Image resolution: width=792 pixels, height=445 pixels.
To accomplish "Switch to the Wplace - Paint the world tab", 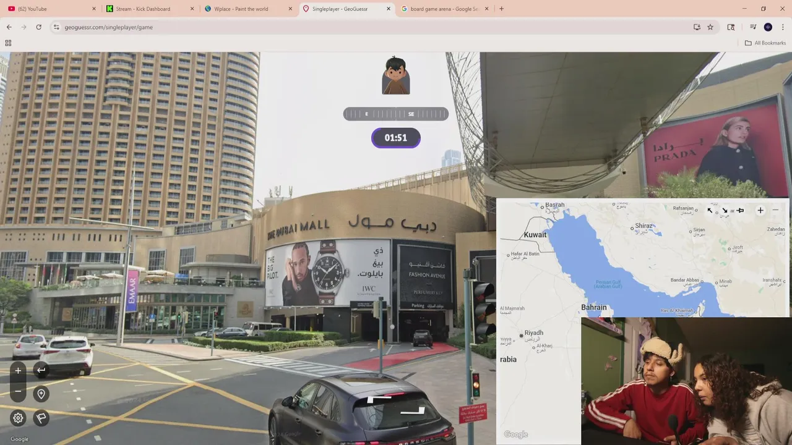I will [247, 9].
